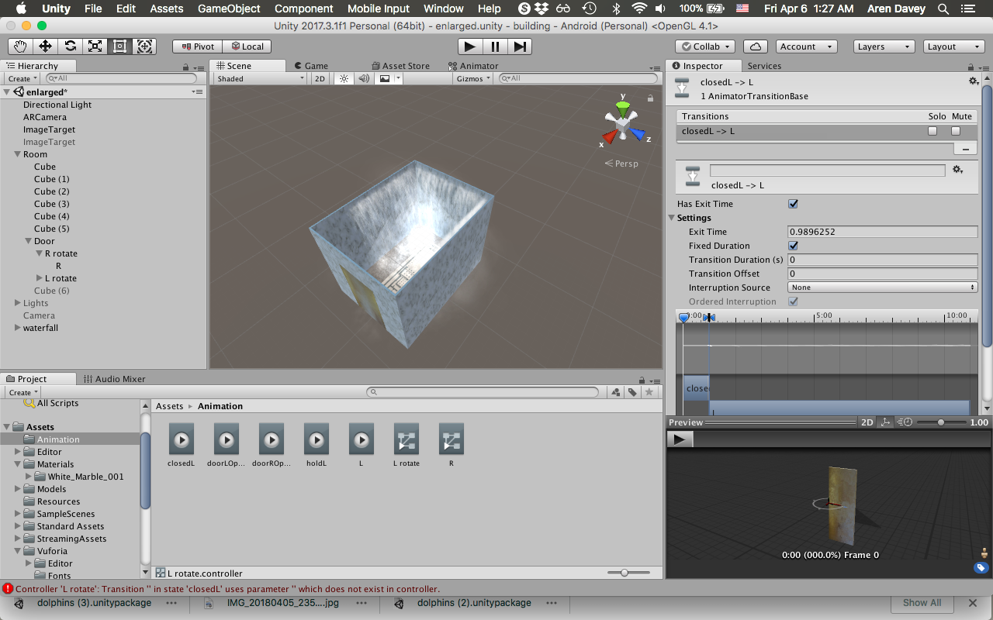The width and height of the screenshot is (993, 620).
Task: Select the Rotate tool
Action: tap(70, 46)
